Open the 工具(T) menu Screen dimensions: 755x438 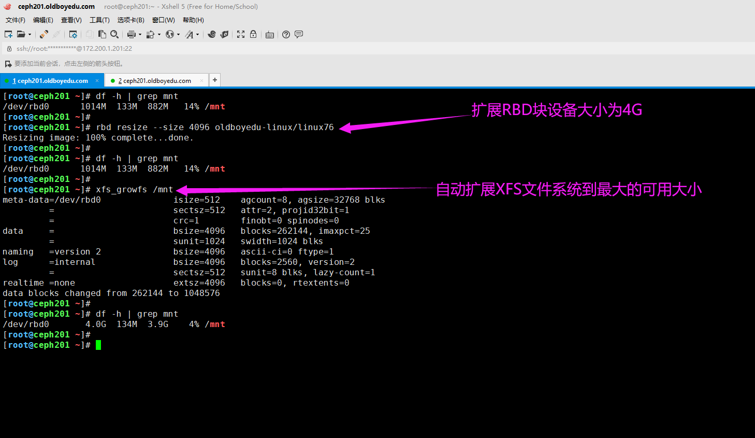coord(99,20)
